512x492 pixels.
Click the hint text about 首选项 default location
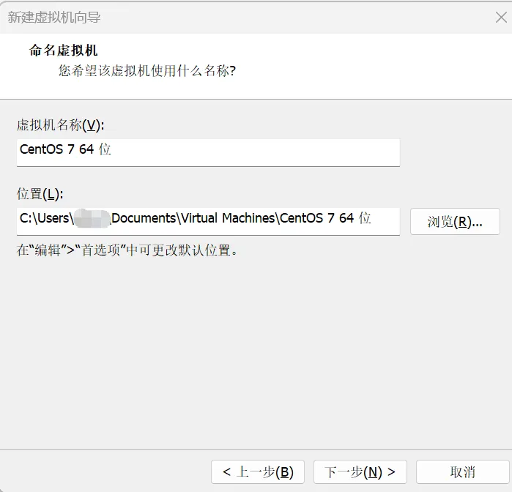tap(127, 250)
